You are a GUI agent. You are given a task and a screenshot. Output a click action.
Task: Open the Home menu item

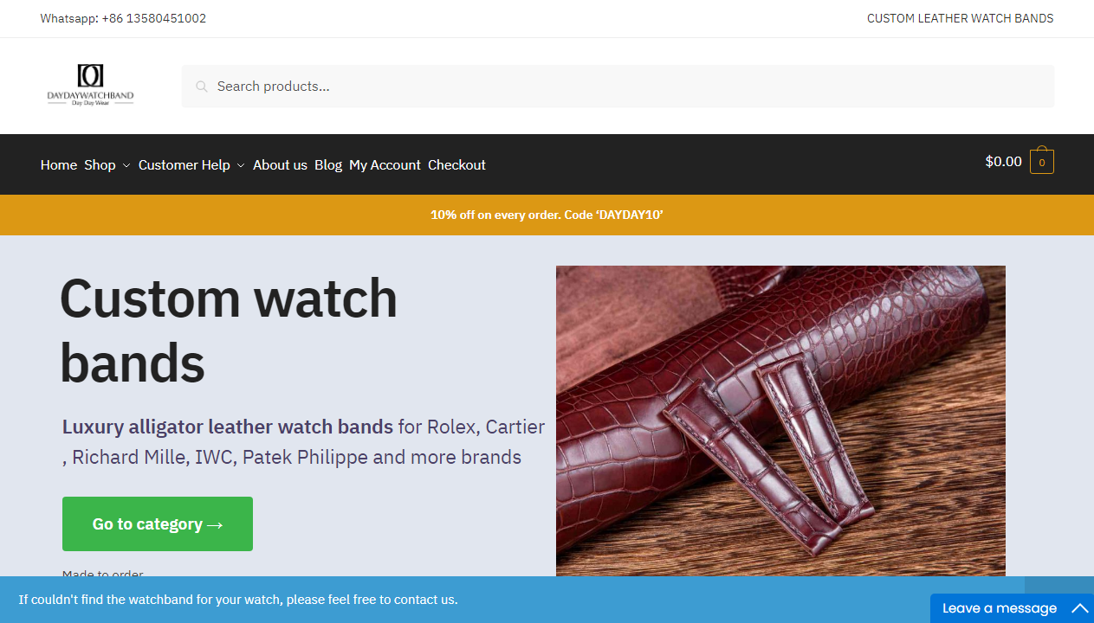point(59,164)
